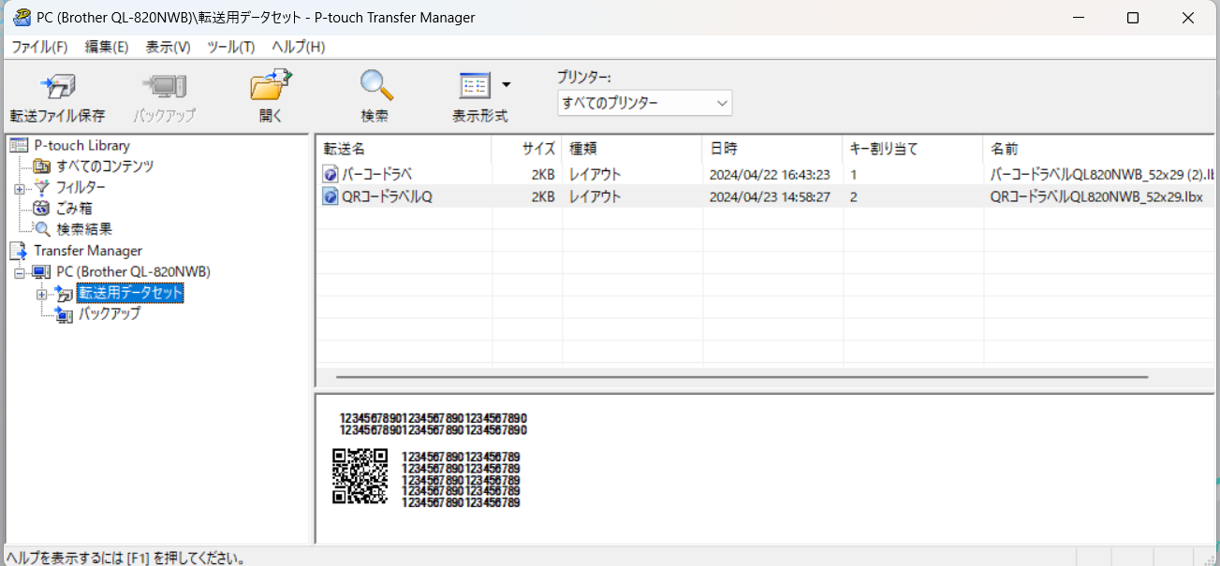Click the Transfer Manager tree icon
Viewport: 1220px width, 566px height.
click(19, 251)
